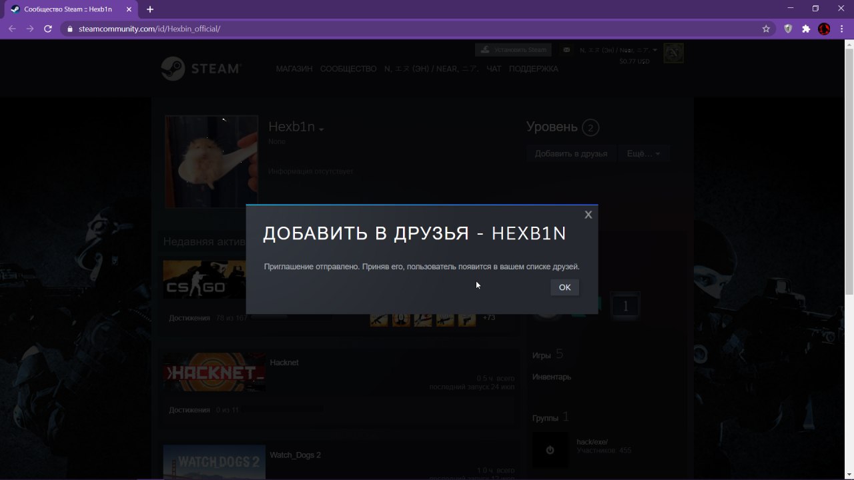The image size is (854, 480).
Task: Click Hexb1n profile avatar image
Action: (x=211, y=161)
